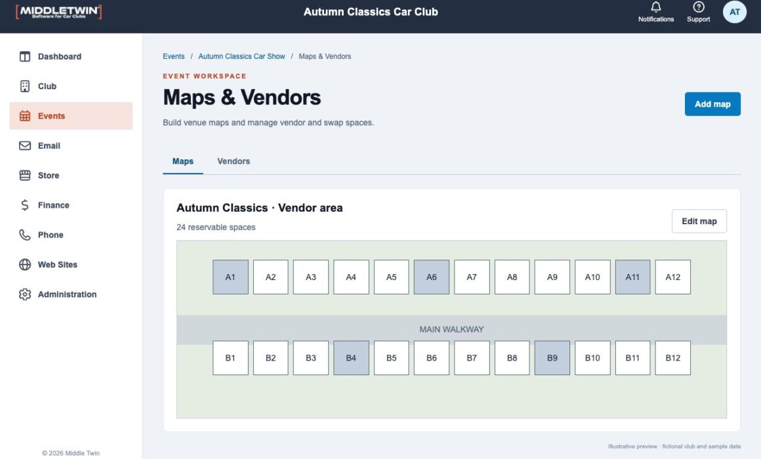Click the Store shopfront icon

(25, 175)
